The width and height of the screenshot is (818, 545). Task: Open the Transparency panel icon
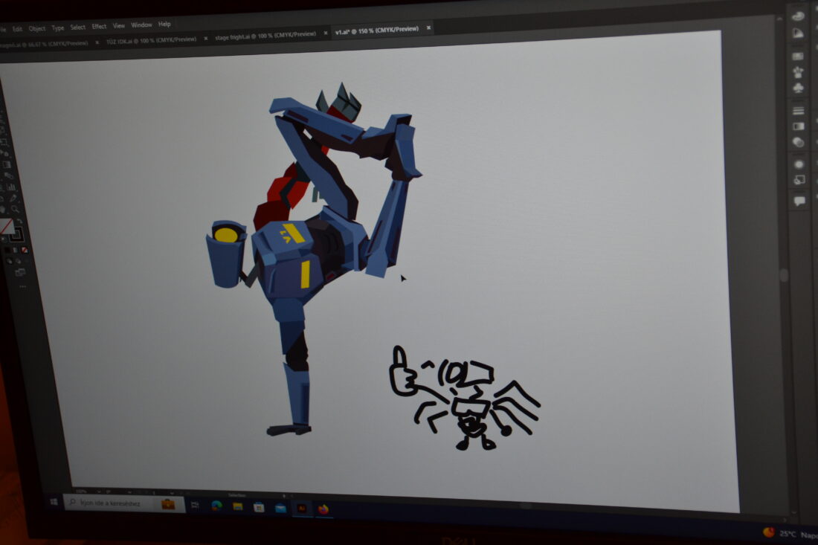point(798,142)
